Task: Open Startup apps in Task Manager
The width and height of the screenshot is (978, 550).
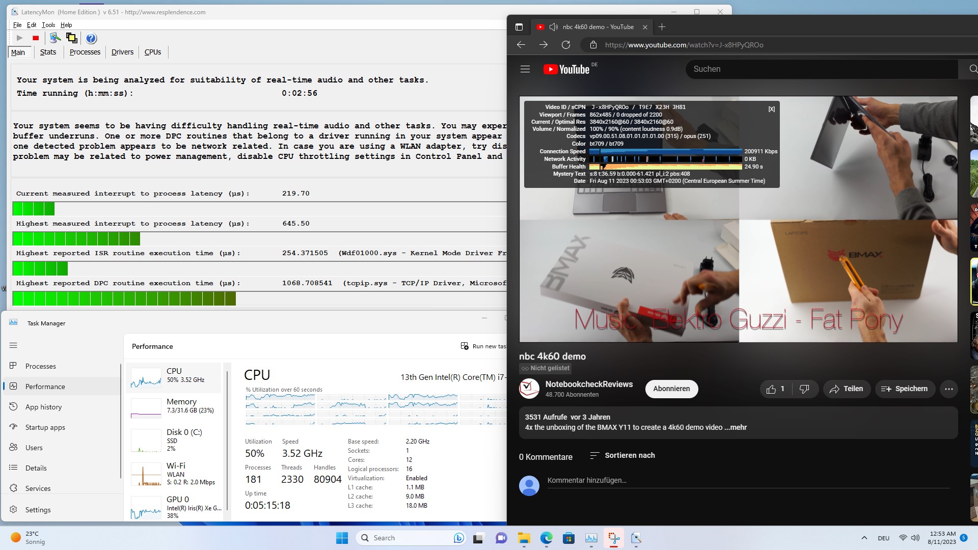Action: click(62, 428)
